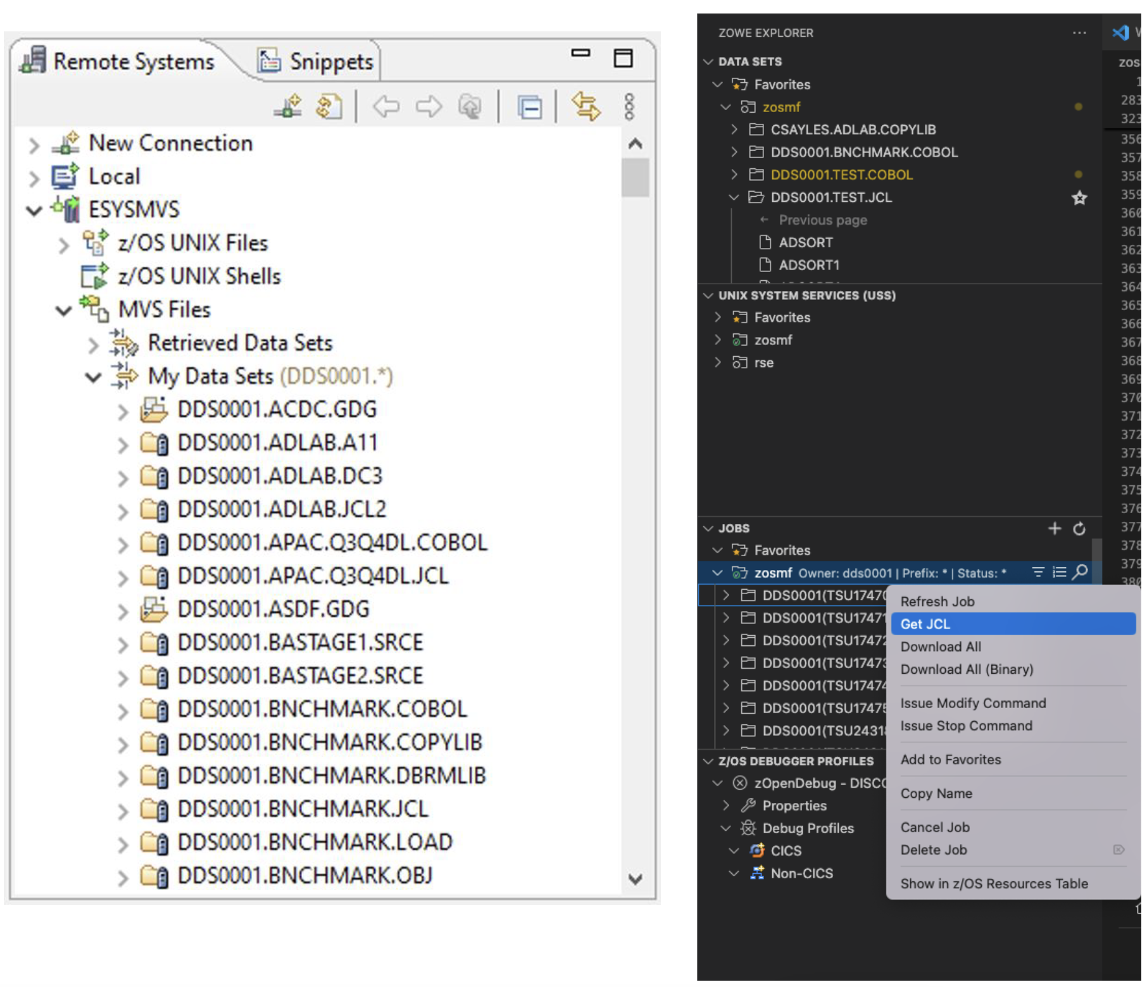Expand CSAYLES.ADLAB.COPYLIB data set
The width and height of the screenshot is (1147, 987).
(x=734, y=129)
